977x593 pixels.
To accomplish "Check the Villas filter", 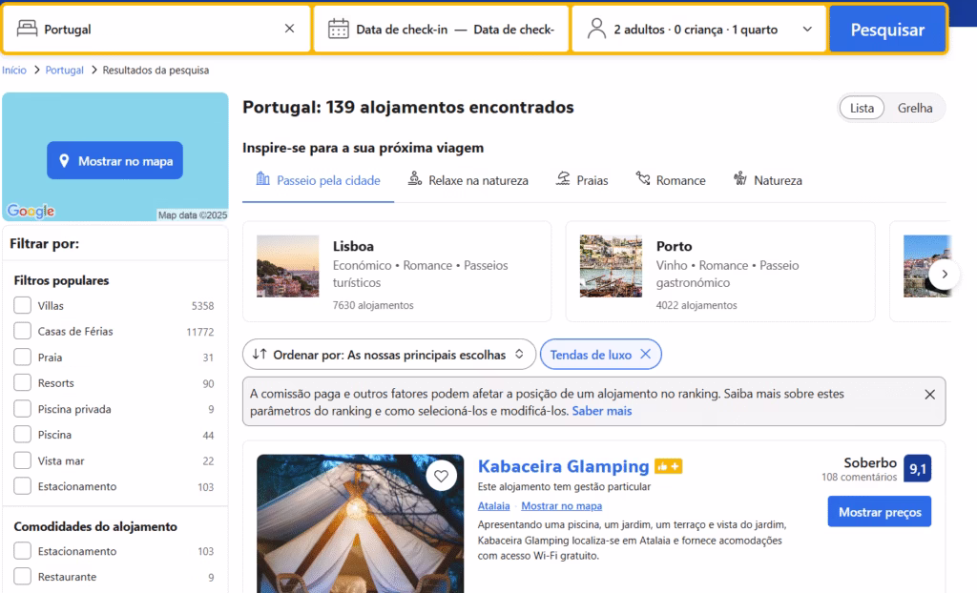I will tap(23, 305).
